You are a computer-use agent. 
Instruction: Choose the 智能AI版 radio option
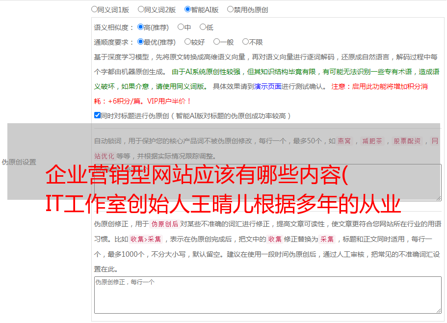(187, 9)
